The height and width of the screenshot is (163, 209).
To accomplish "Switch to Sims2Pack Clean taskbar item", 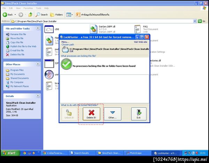I will pos(110,153).
